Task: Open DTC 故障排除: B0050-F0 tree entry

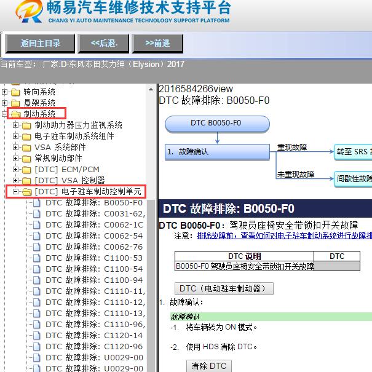Action: pos(94,203)
